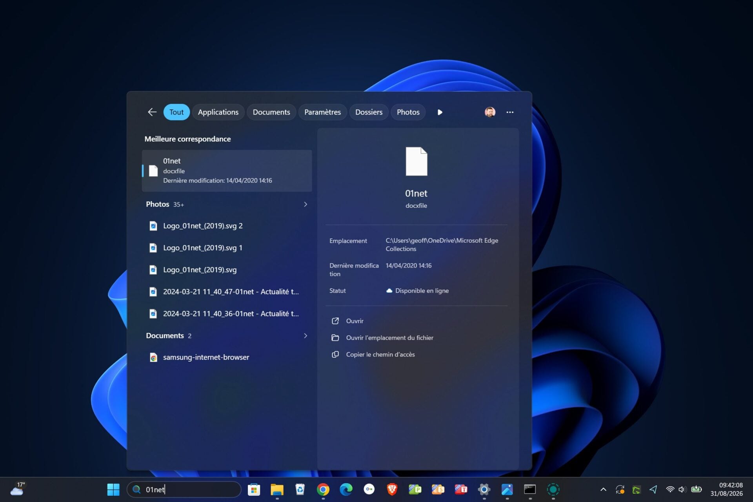Screen dimensions: 753x502
Task: Open Settings gear on the taskbar
Action: (x=484, y=489)
